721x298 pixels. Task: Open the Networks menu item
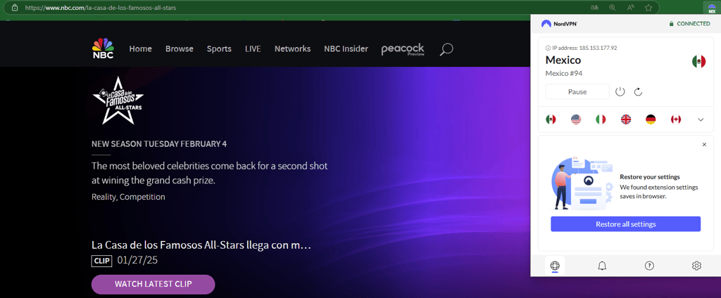pyautogui.click(x=292, y=48)
